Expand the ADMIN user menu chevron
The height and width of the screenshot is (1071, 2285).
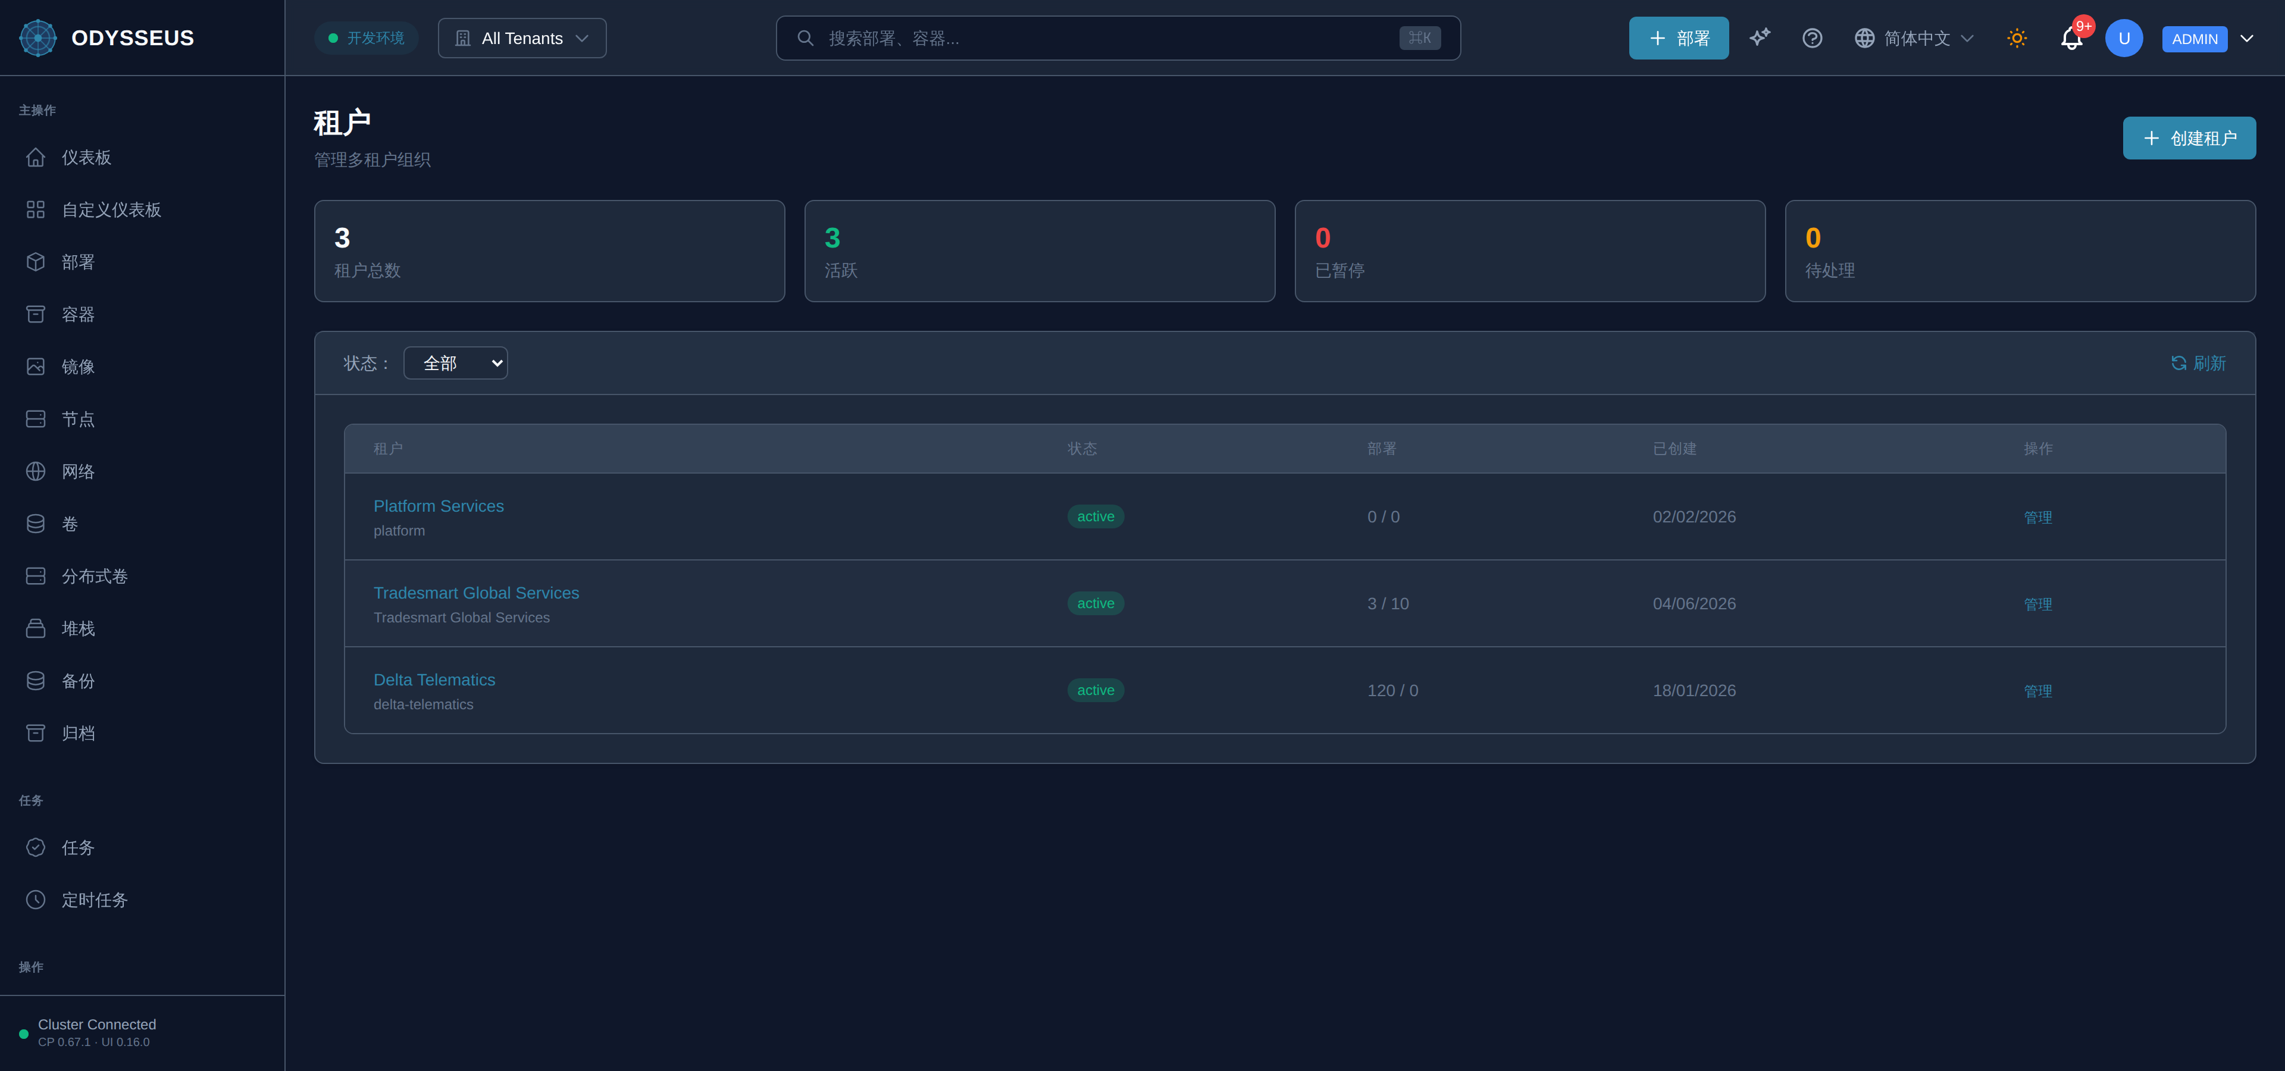coord(2247,38)
